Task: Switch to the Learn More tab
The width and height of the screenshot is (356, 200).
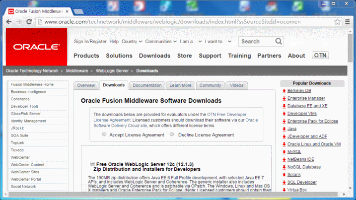Action: [181, 85]
